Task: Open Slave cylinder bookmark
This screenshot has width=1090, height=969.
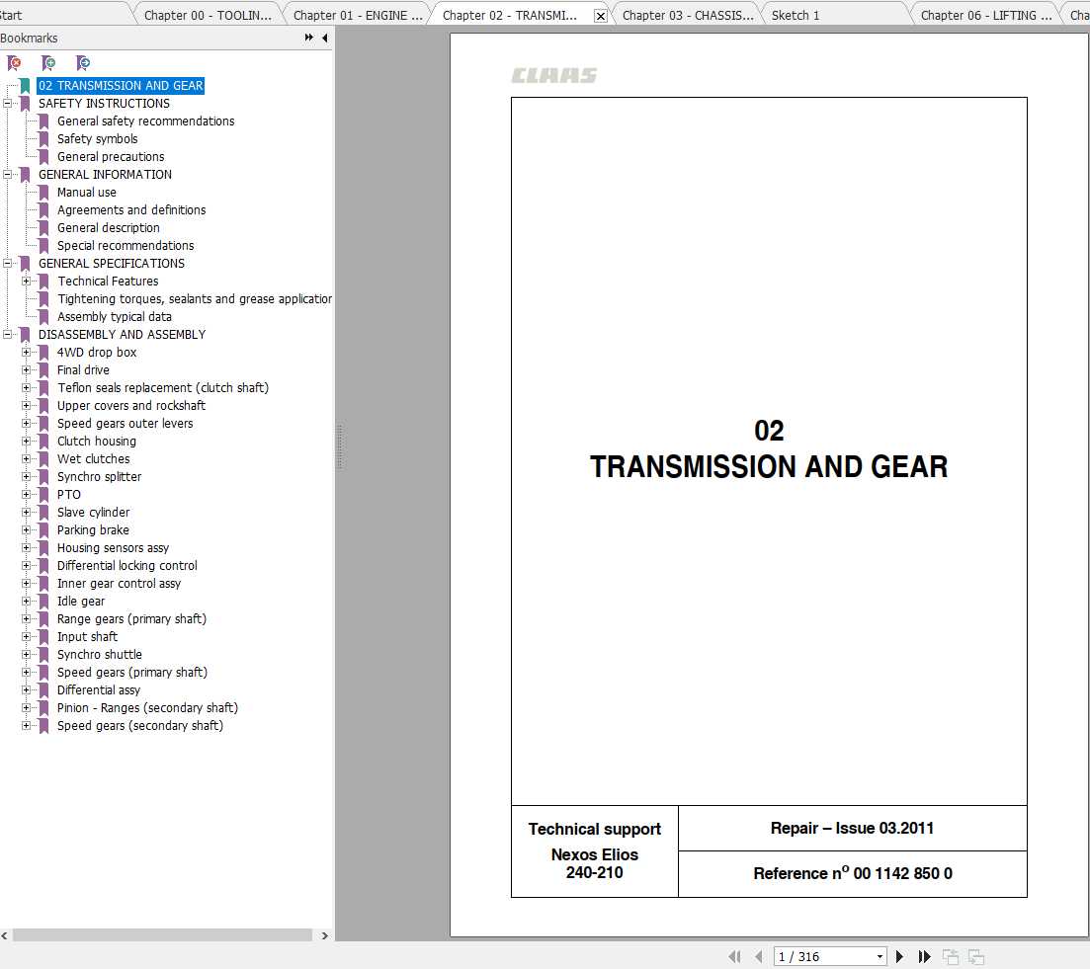Action: (x=93, y=513)
